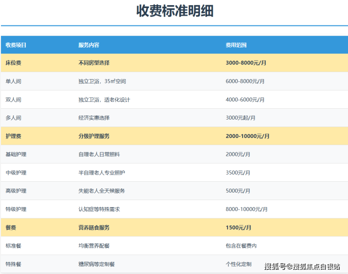Open the 搜狐号@搜狐焦点白银站 watermark link
The width and height of the screenshot is (348, 274).
coord(302,266)
